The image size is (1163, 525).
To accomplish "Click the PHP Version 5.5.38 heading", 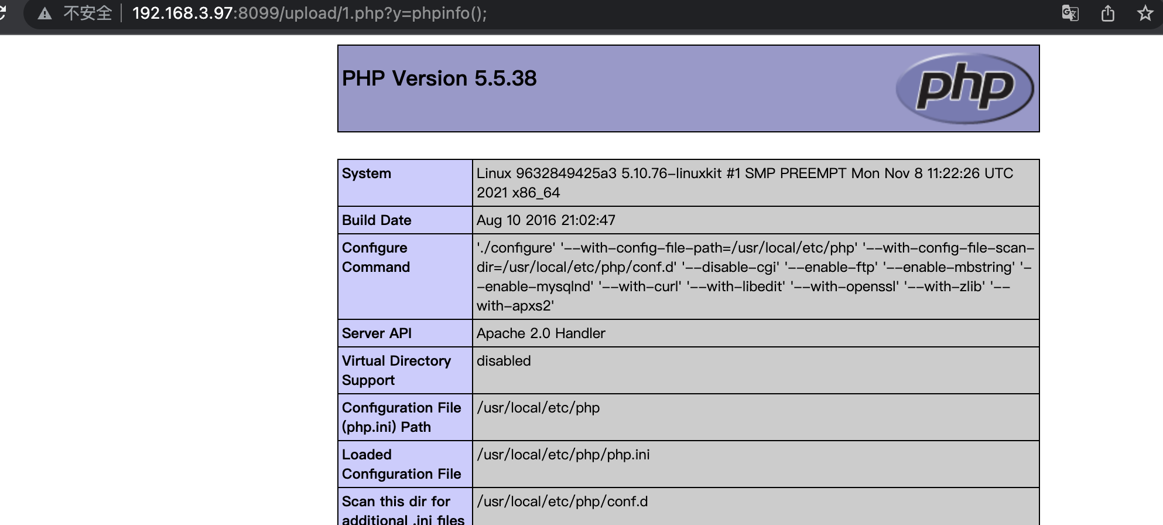I will (x=439, y=79).
